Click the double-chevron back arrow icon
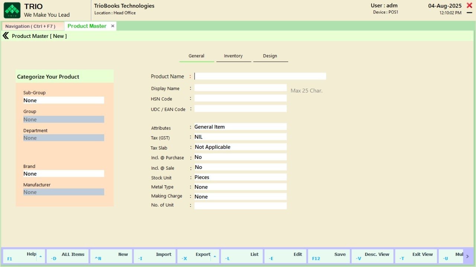The width and height of the screenshot is (476, 267). 6,36
